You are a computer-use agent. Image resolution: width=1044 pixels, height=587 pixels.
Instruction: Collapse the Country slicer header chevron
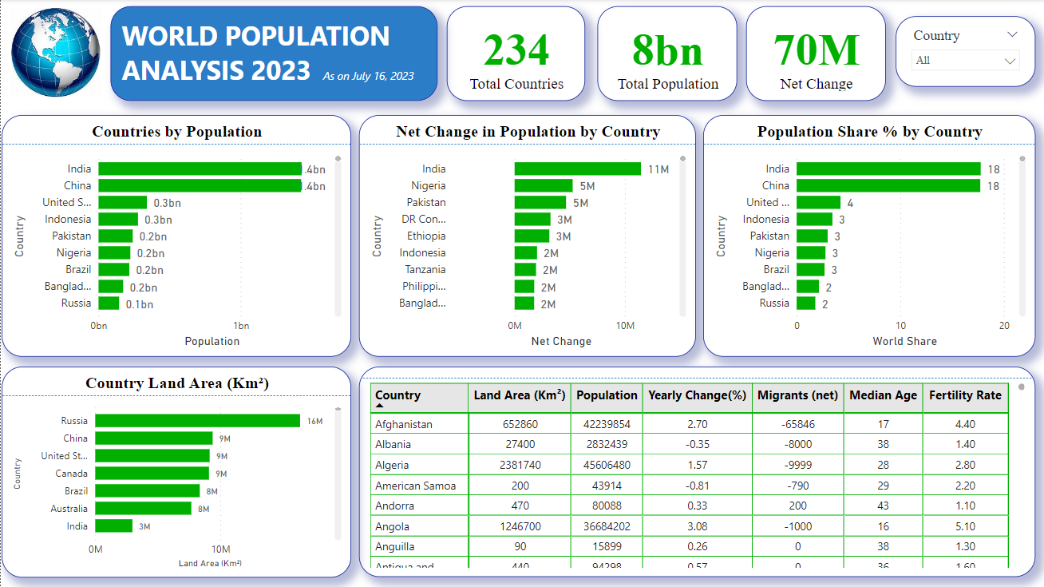1012,35
